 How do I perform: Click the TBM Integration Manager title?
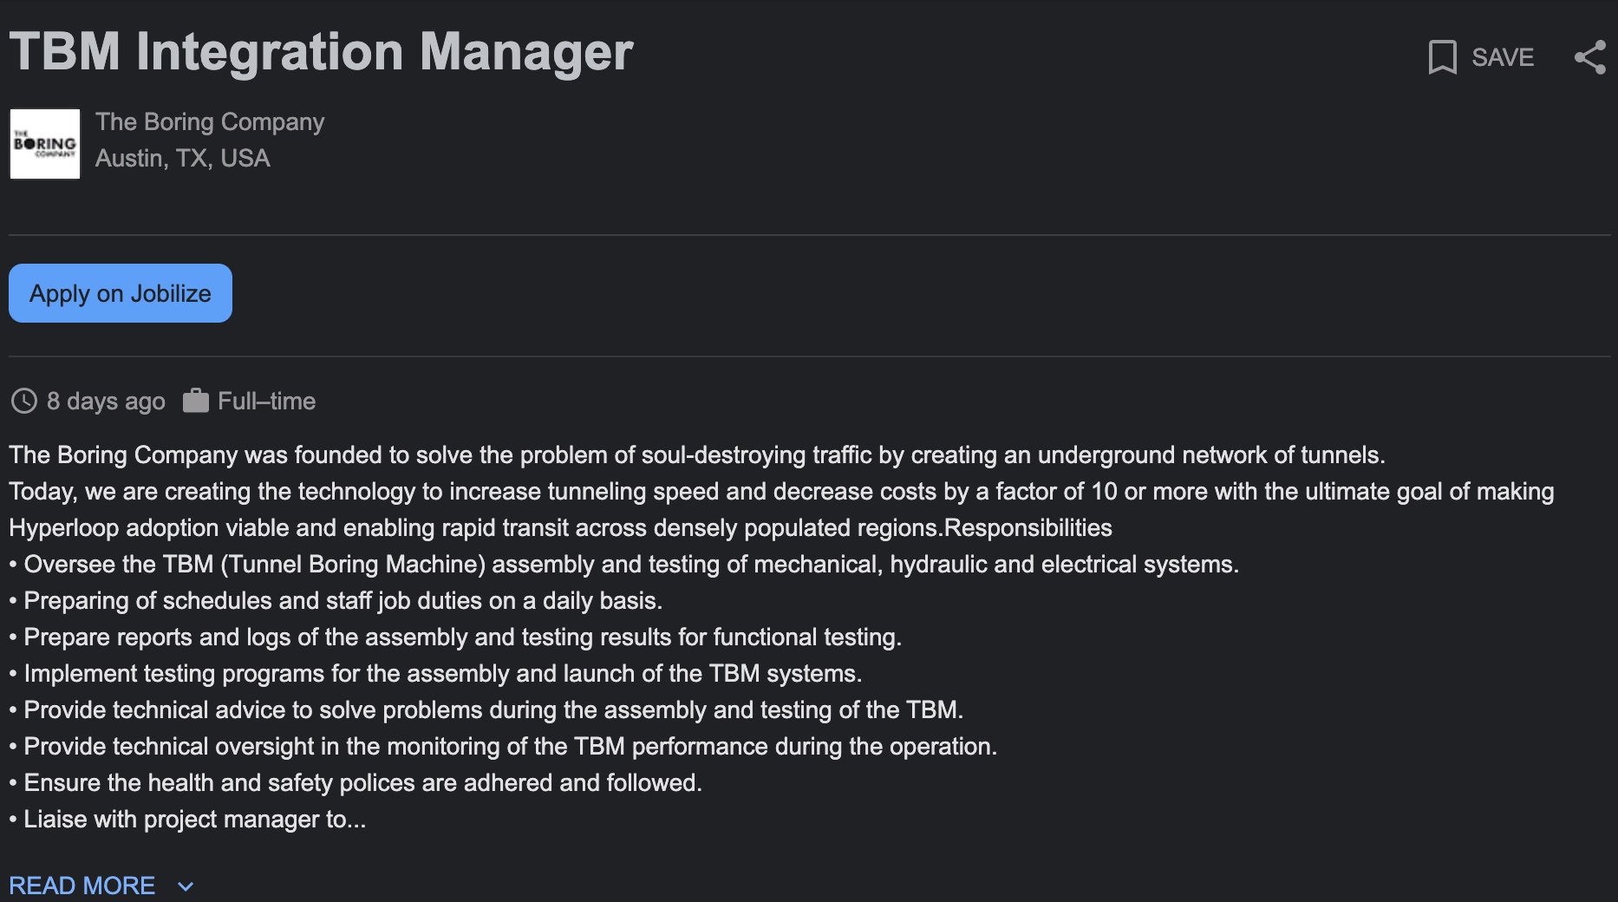point(322,51)
